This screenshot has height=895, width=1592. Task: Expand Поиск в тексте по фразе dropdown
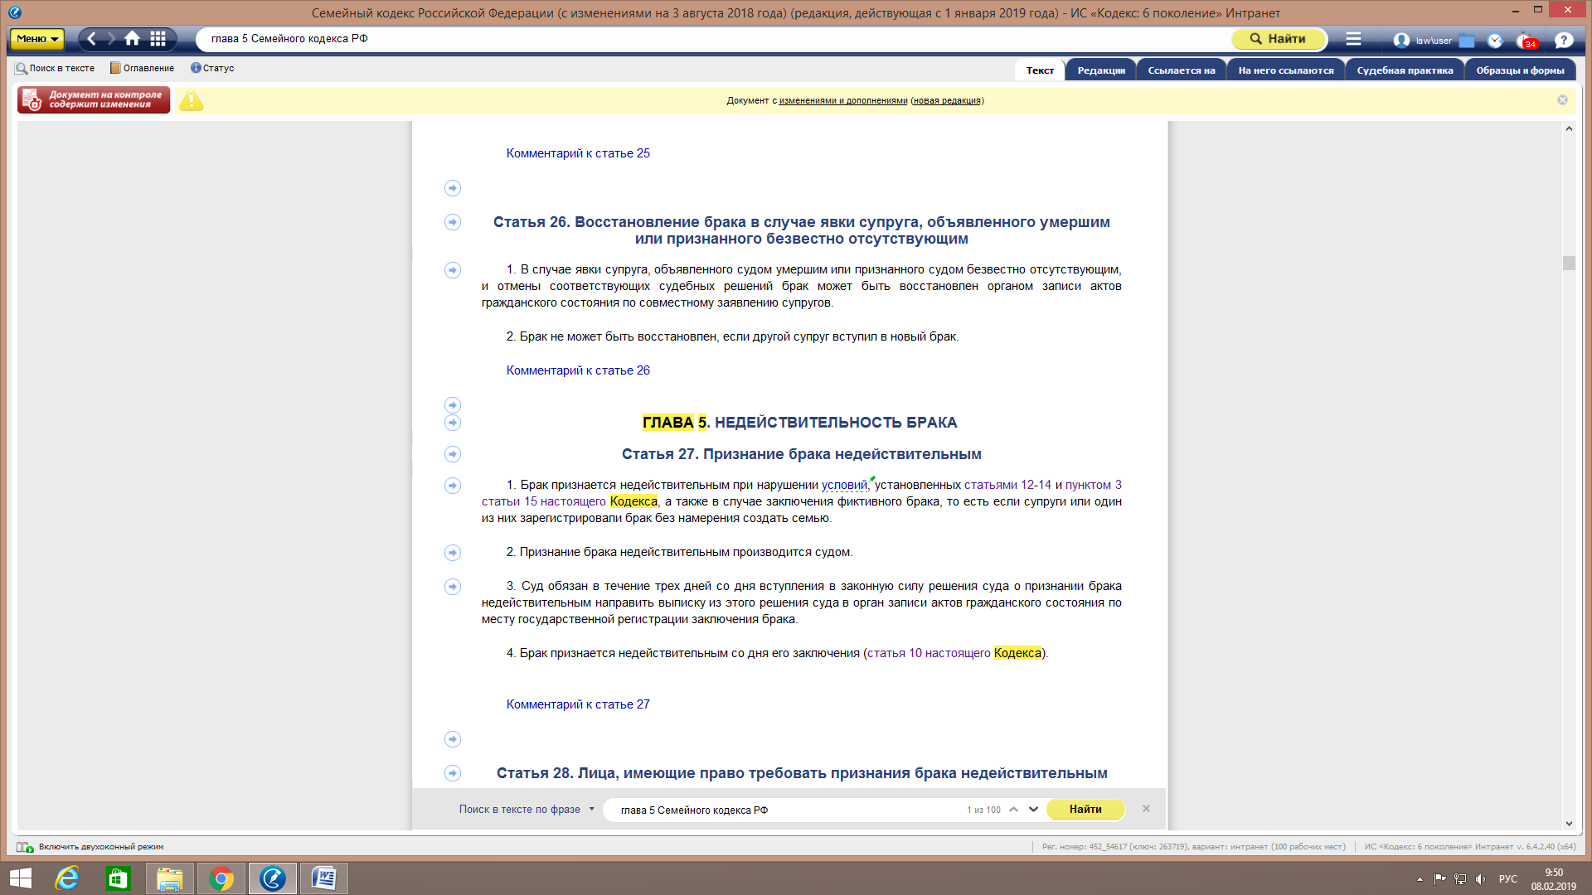pyautogui.click(x=591, y=810)
